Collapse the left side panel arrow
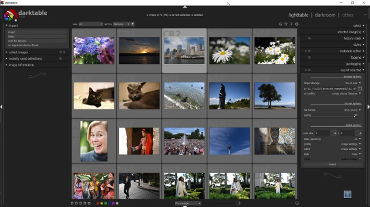Screen dimensions: 370x207 coord(1,107)
